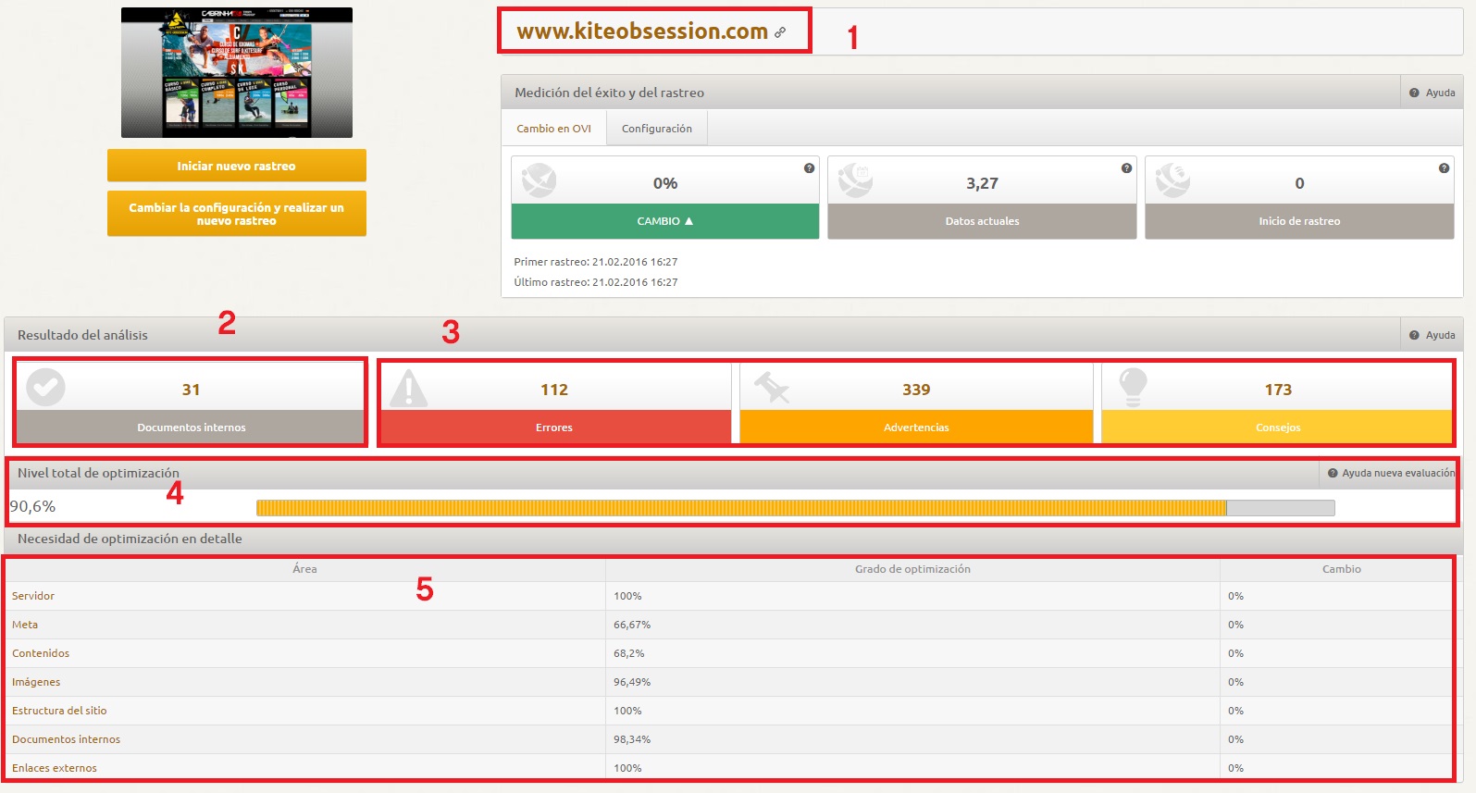Image resolution: width=1476 pixels, height=793 pixels.
Task: Click help question mark on the 3,27 card
Action: pos(1126,168)
